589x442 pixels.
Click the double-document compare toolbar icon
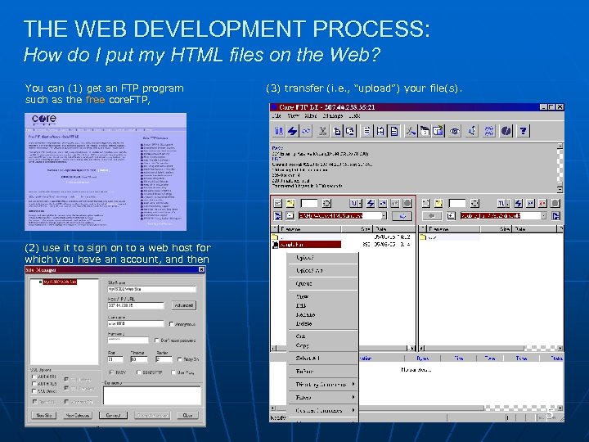pos(380,131)
